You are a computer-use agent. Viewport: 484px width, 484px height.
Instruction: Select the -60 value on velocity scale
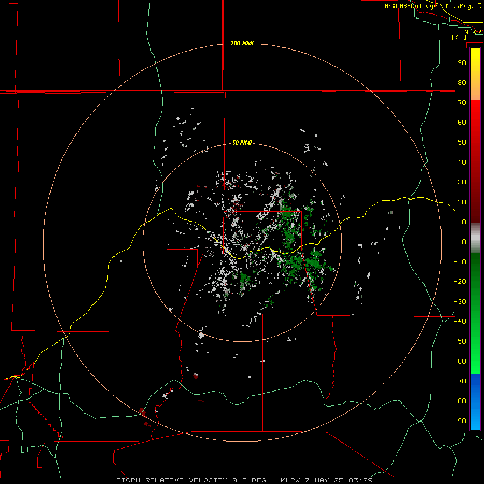point(460,361)
